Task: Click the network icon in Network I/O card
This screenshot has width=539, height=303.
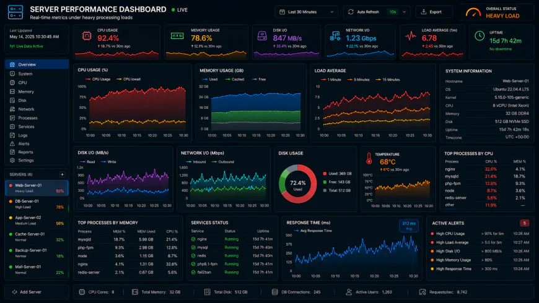Action: (x=335, y=36)
